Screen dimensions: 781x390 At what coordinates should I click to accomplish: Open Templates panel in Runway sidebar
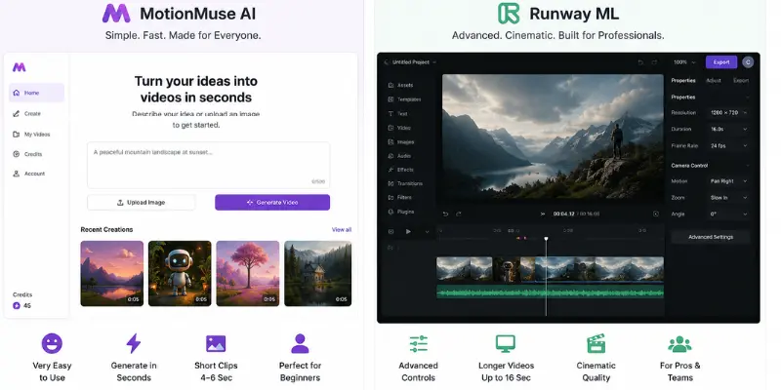tap(404, 99)
